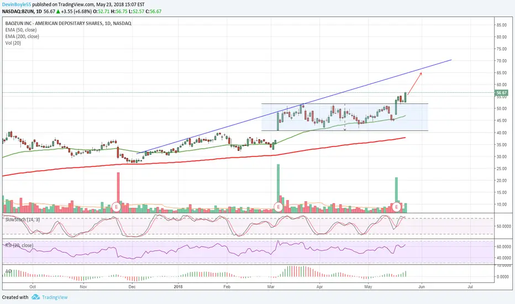Click the 40.0000 RSI axis label
The height and width of the screenshot is (304, 515).
pos(503,258)
